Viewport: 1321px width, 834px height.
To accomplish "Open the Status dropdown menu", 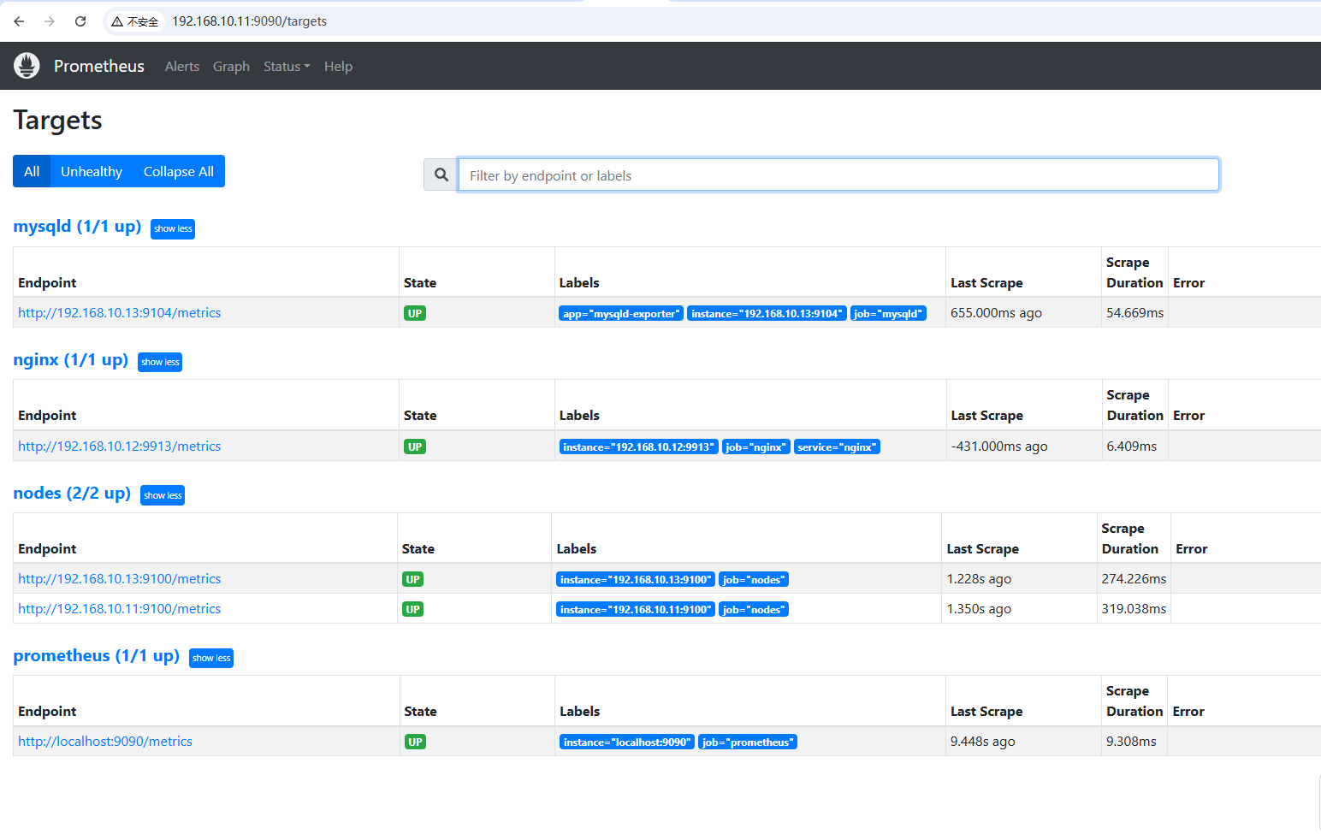I will point(287,66).
